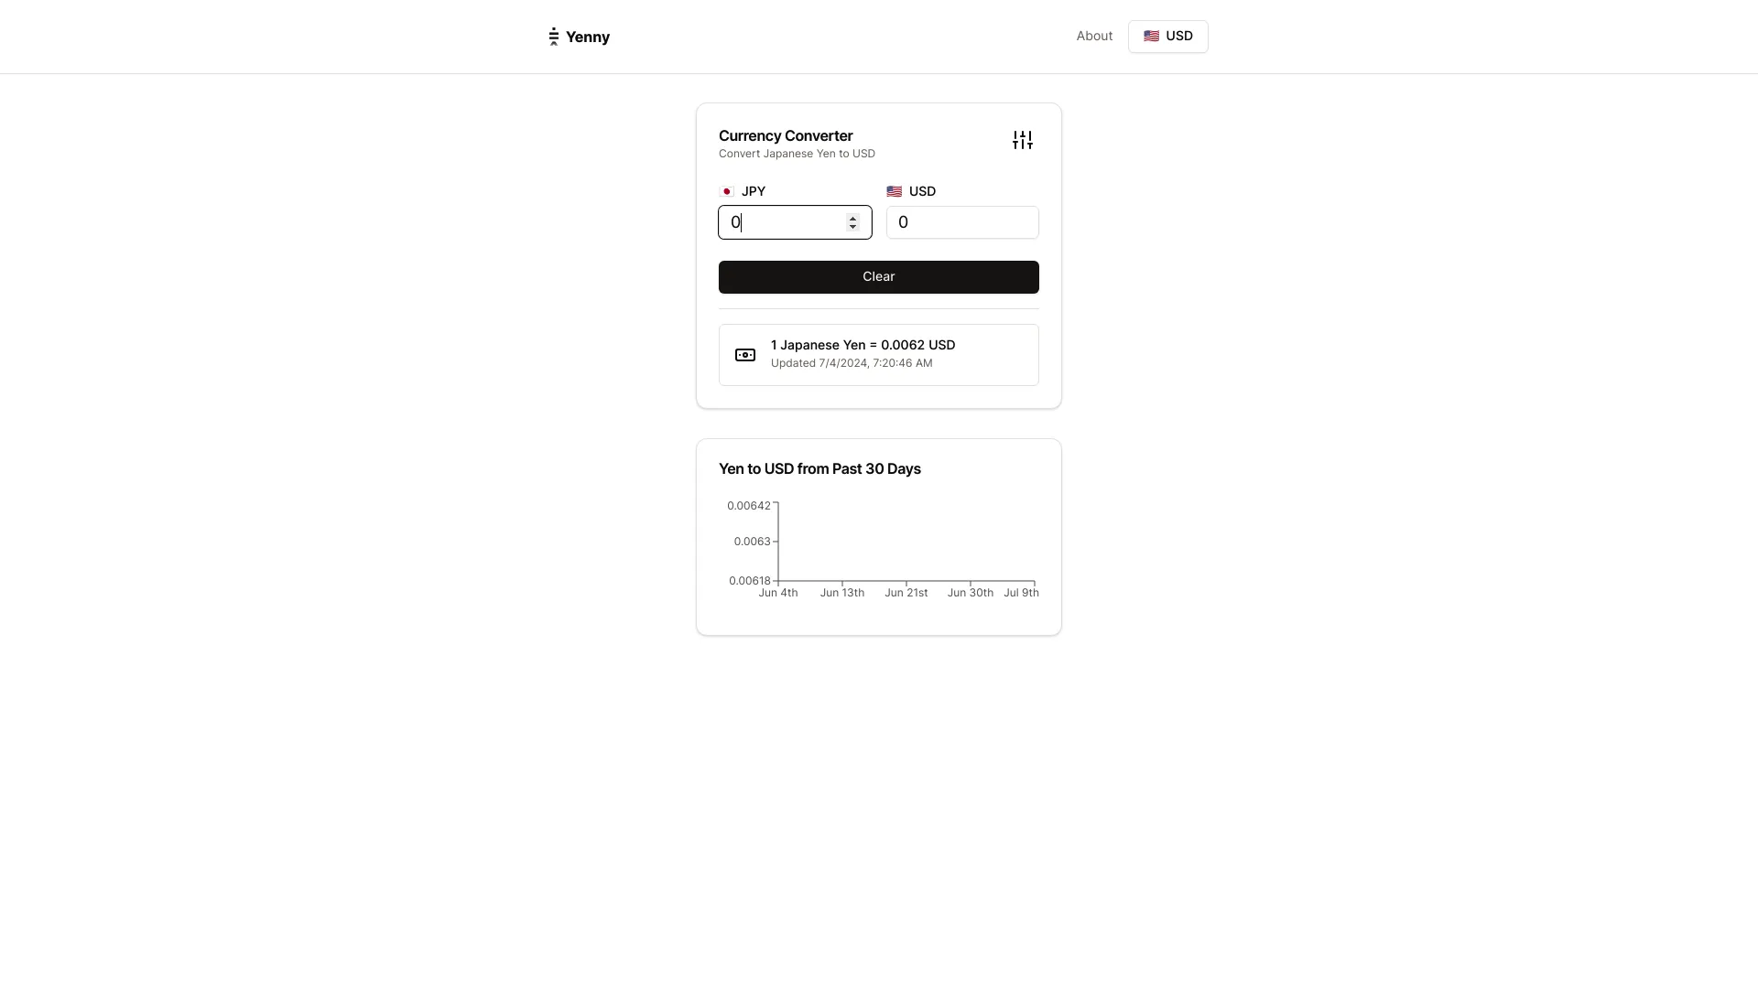
Task: Select the USD label in top navigation
Action: click(x=1179, y=37)
